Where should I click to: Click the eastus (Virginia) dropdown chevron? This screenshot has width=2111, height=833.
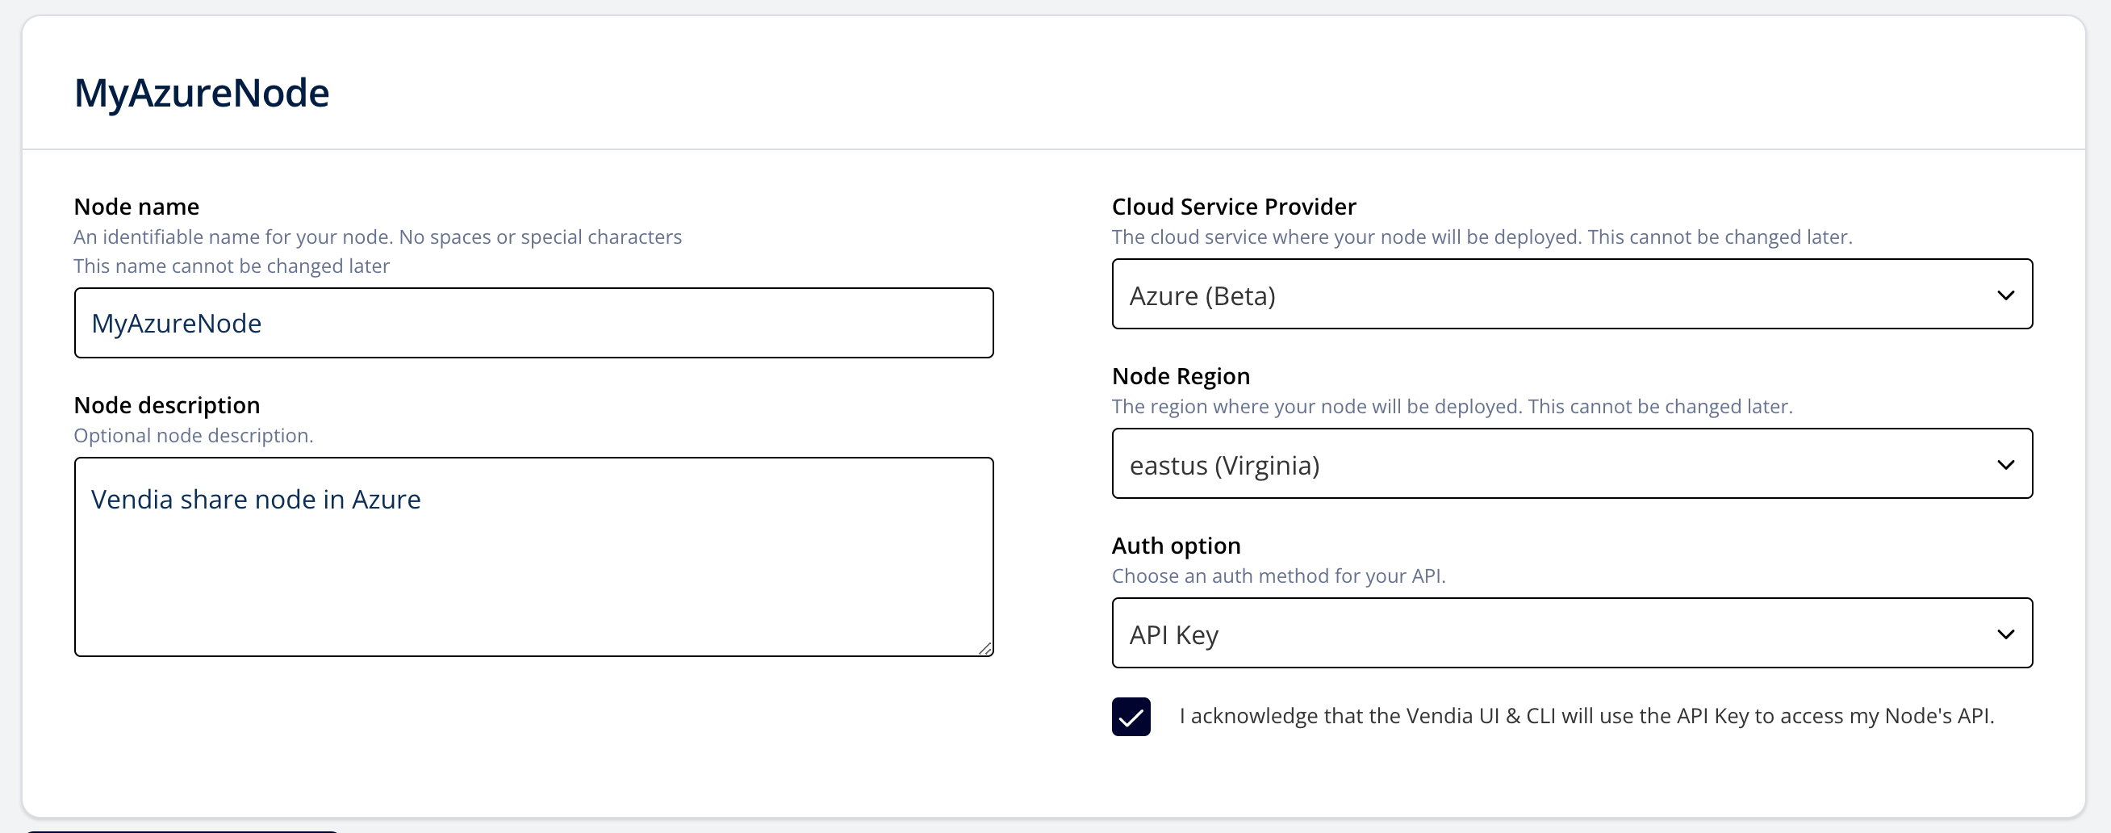pos(2005,465)
